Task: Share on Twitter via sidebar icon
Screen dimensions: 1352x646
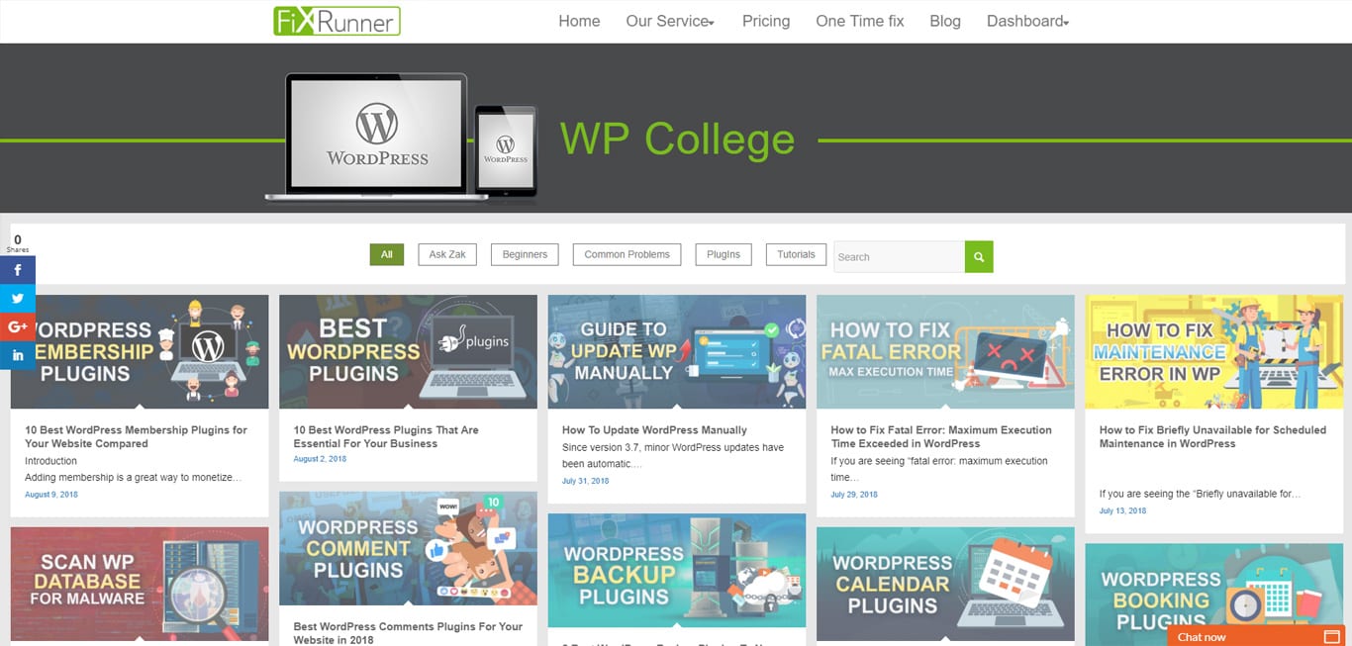Action: tap(18, 299)
